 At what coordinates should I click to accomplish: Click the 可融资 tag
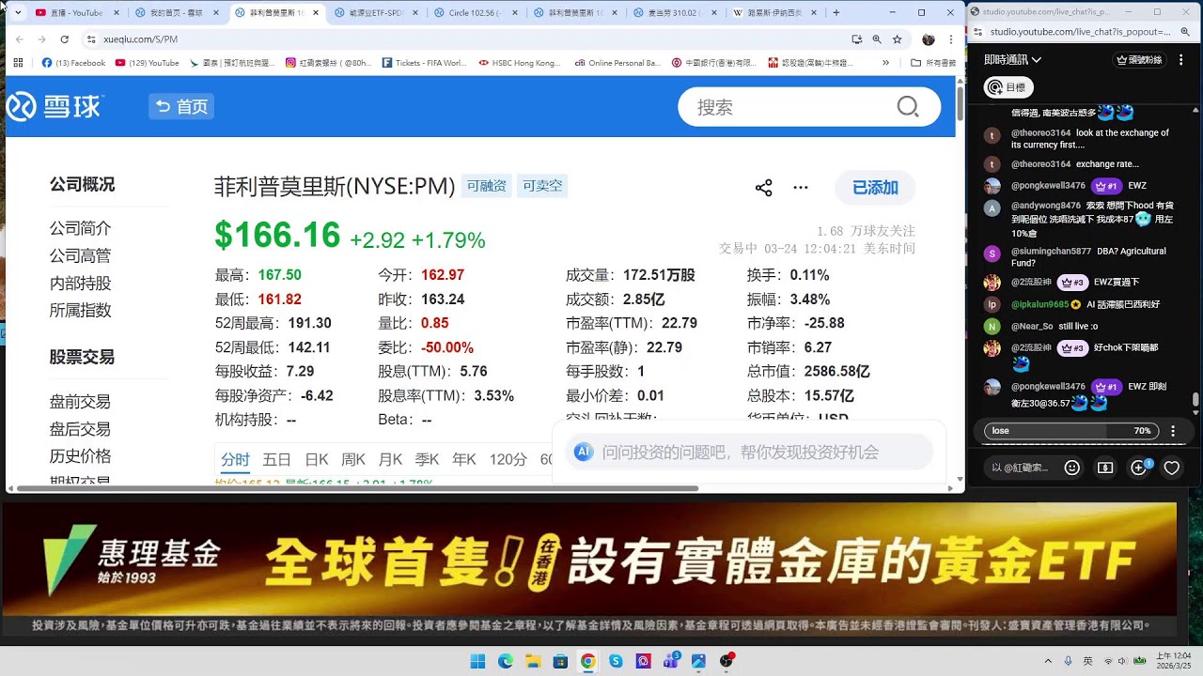(487, 186)
